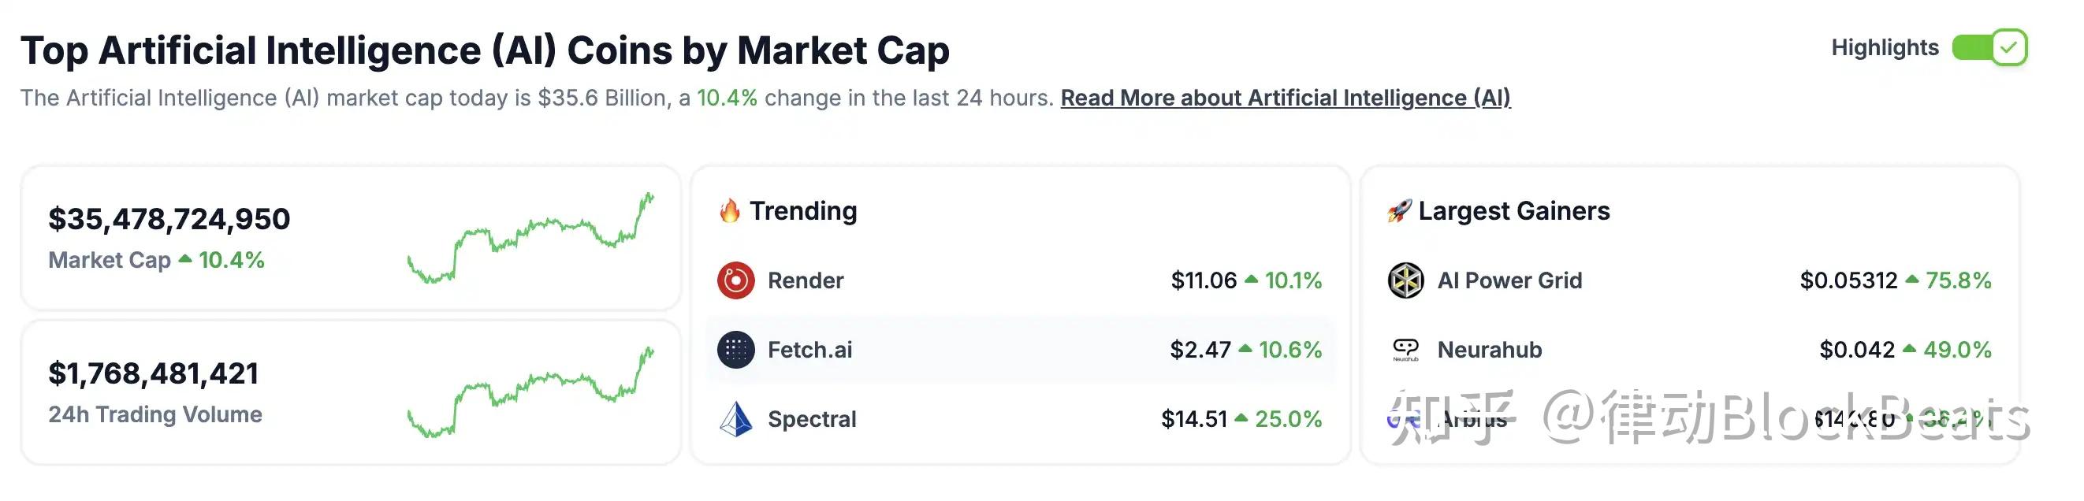Open the Spectral coin name link
2084x501 pixels.
(811, 419)
